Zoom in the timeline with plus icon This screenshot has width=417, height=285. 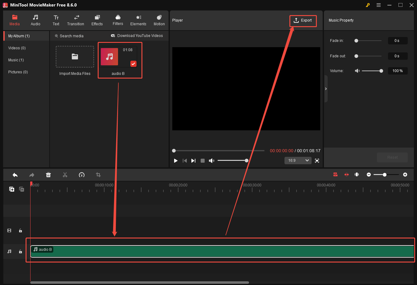[x=405, y=175]
